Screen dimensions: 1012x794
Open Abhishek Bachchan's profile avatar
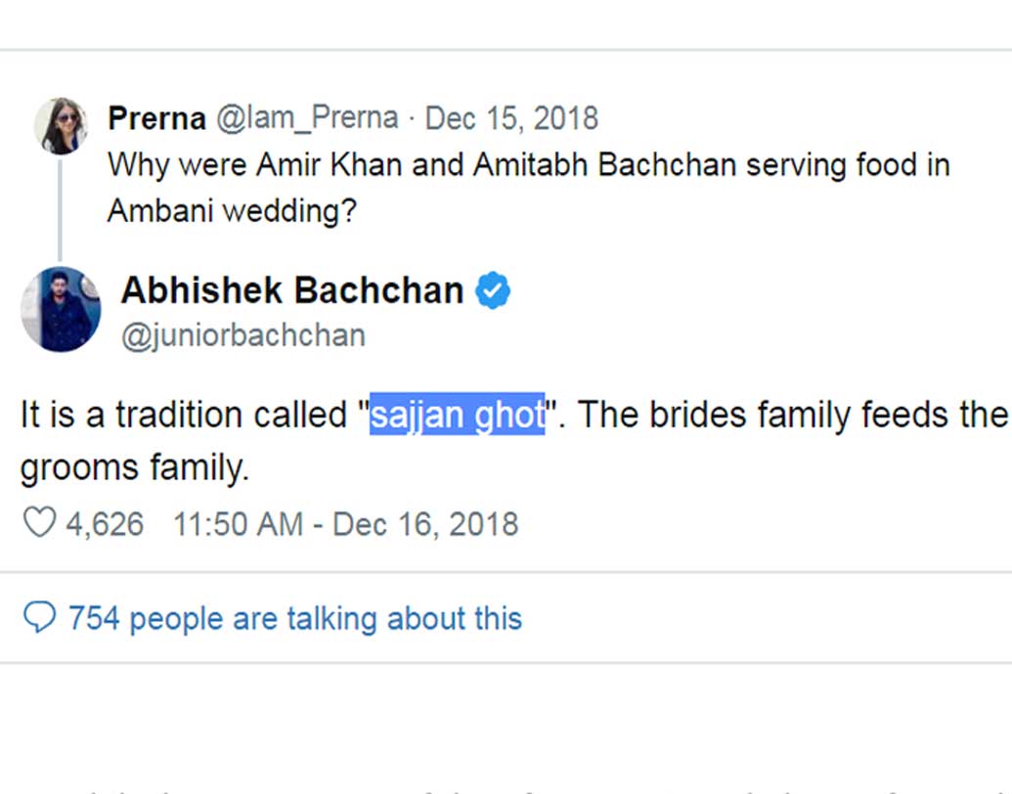point(61,309)
